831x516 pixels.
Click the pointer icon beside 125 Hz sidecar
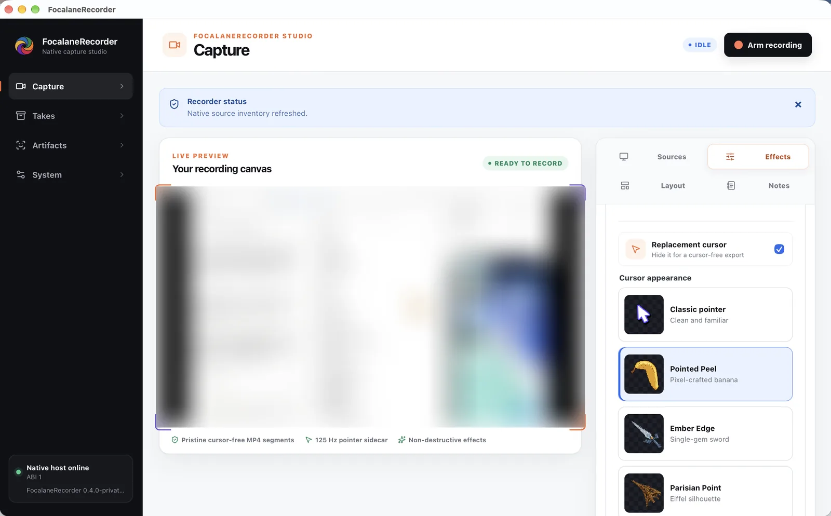309,440
